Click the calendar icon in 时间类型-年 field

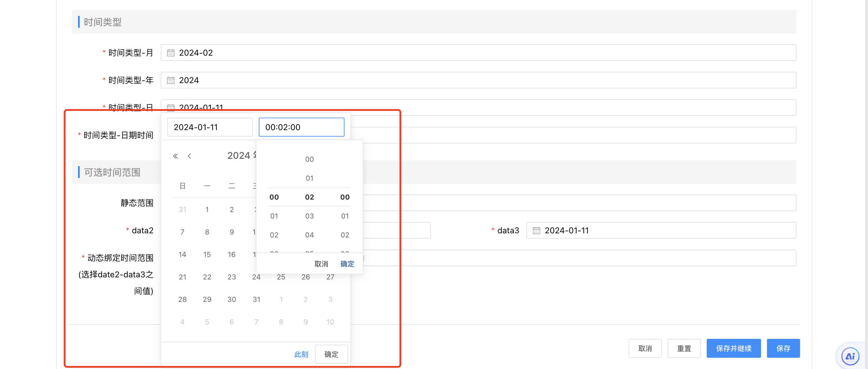[170, 80]
